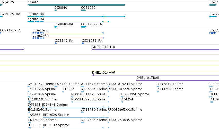Select the DME1-017H10 clone start marker
The height and width of the screenshot is (129, 219).
(x=93, y=49)
